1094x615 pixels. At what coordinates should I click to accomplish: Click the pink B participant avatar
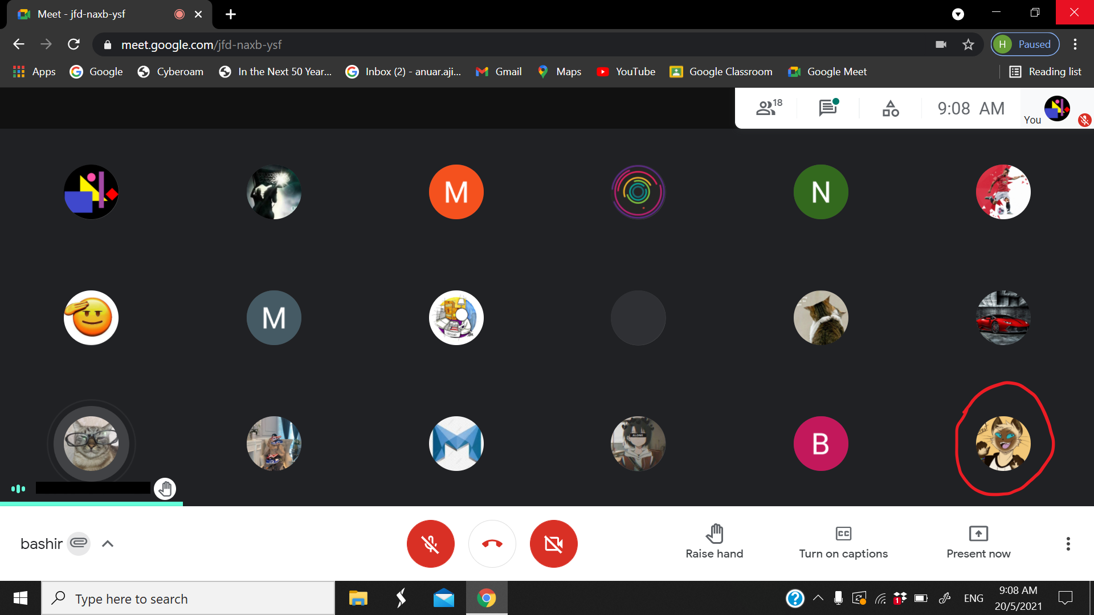pos(820,444)
